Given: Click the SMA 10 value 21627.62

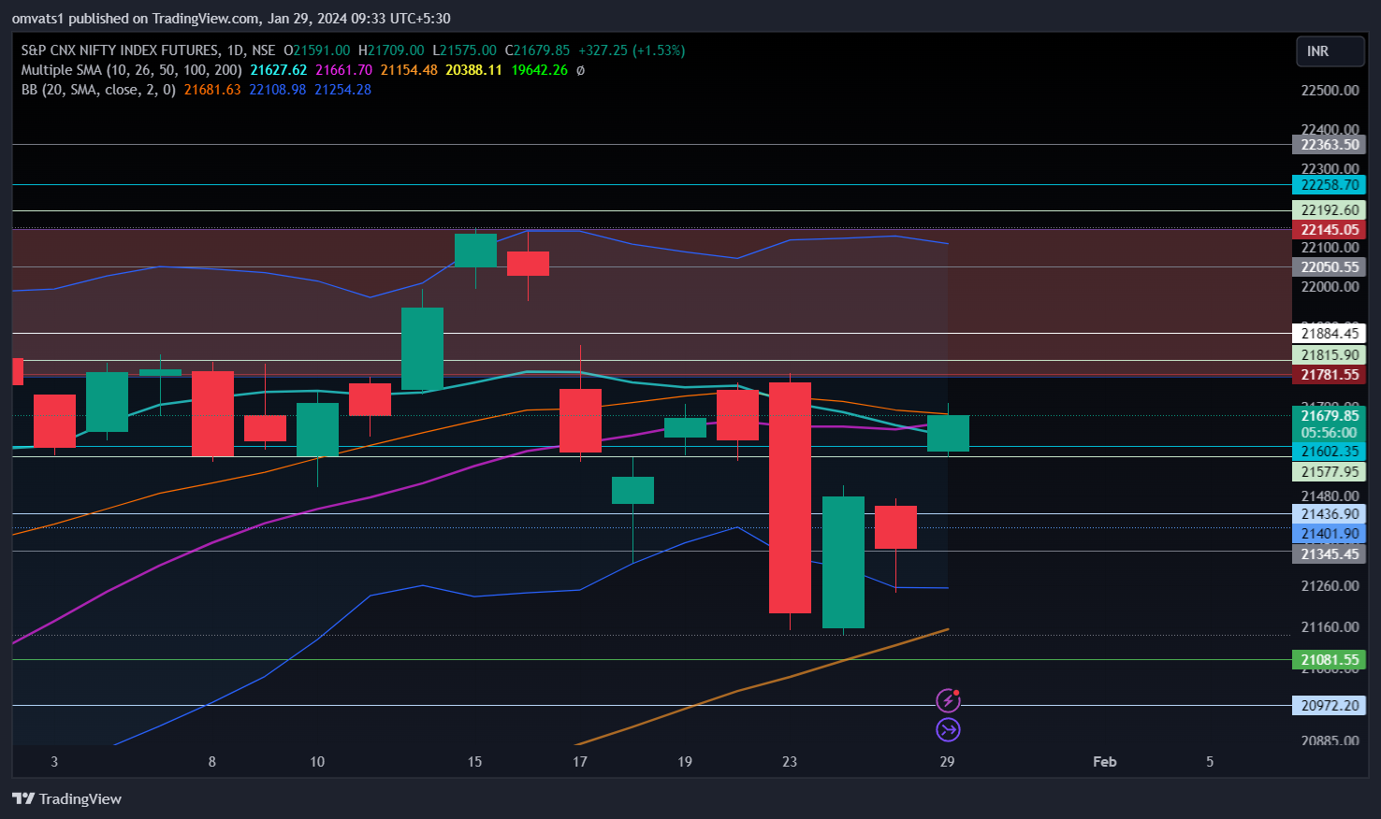Looking at the screenshot, I should pos(279,70).
